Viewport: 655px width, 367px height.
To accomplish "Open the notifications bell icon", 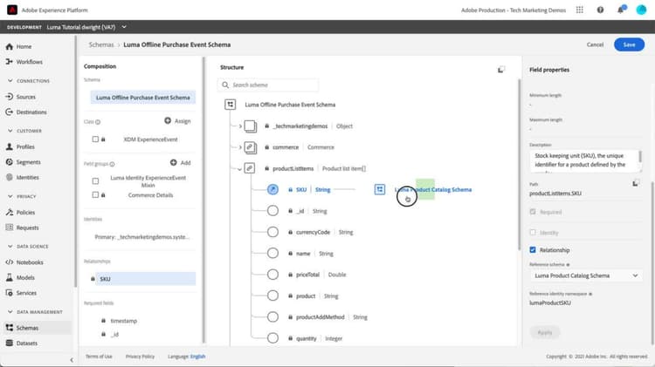I will tap(621, 10).
